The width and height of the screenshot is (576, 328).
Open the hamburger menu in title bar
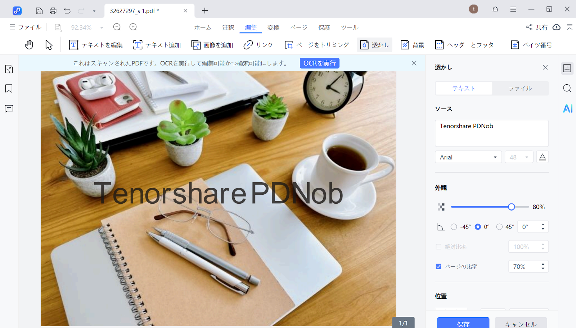tap(513, 9)
